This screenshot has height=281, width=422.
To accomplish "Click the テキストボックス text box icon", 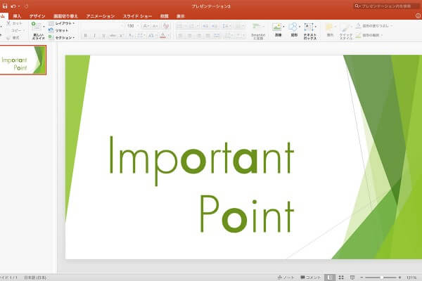I will pos(309,27).
